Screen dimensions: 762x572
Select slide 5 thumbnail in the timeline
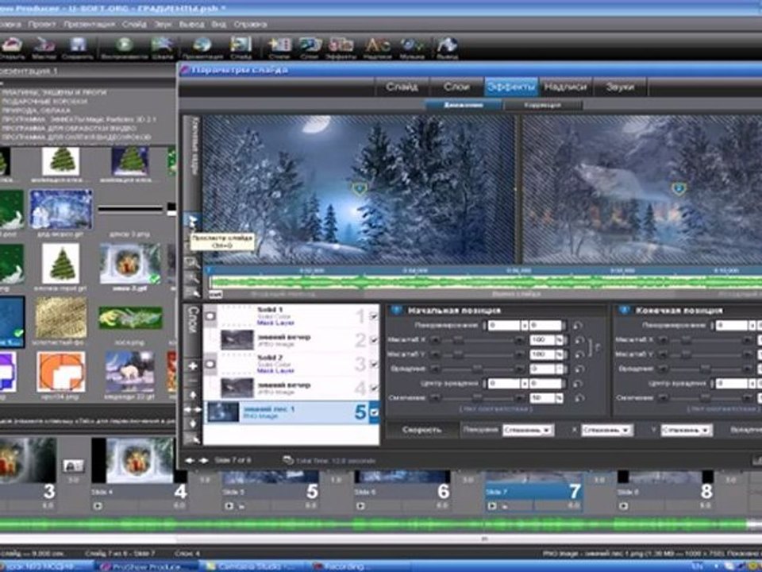point(270,491)
